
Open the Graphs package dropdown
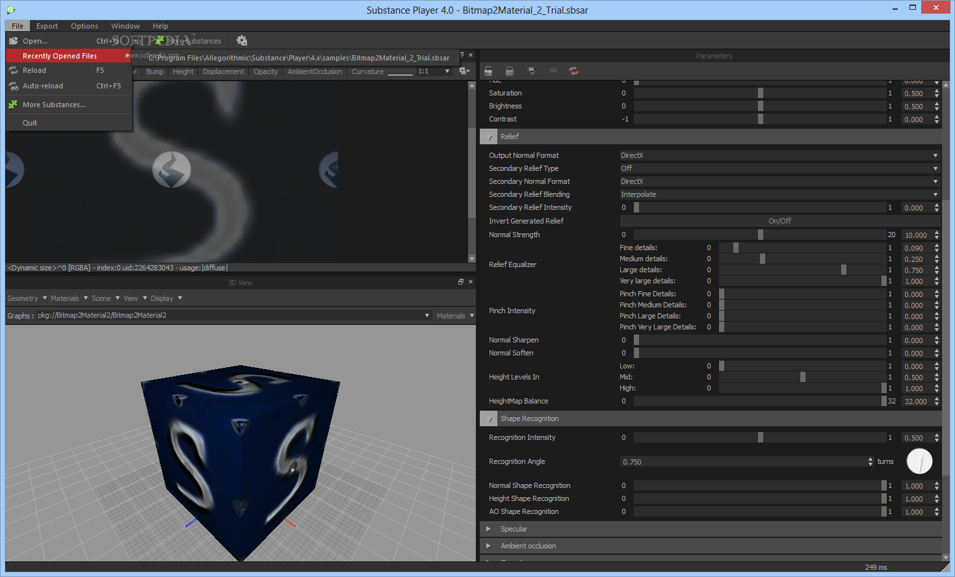point(233,315)
